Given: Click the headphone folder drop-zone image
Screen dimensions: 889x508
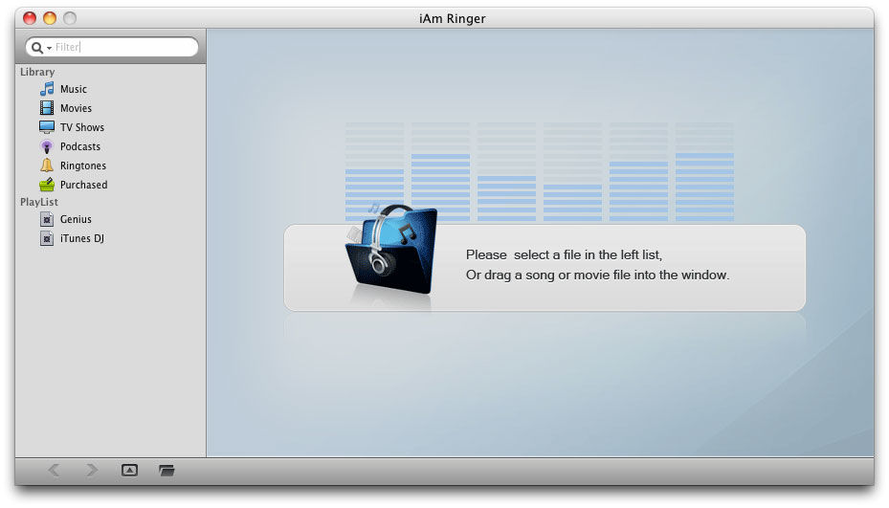Looking at the screenshot, I should coord(391,250).
